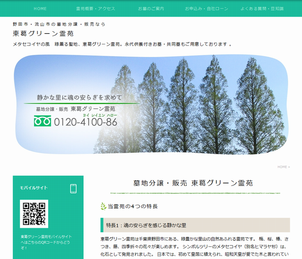Viewport: 302px width, 259px height.
Task: Go to お申込み・自社ローン page
Action: pos(206,9)
